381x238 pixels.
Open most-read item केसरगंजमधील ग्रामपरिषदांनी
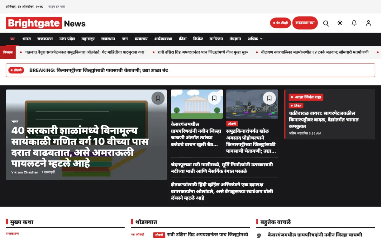(x=315, y=235)
